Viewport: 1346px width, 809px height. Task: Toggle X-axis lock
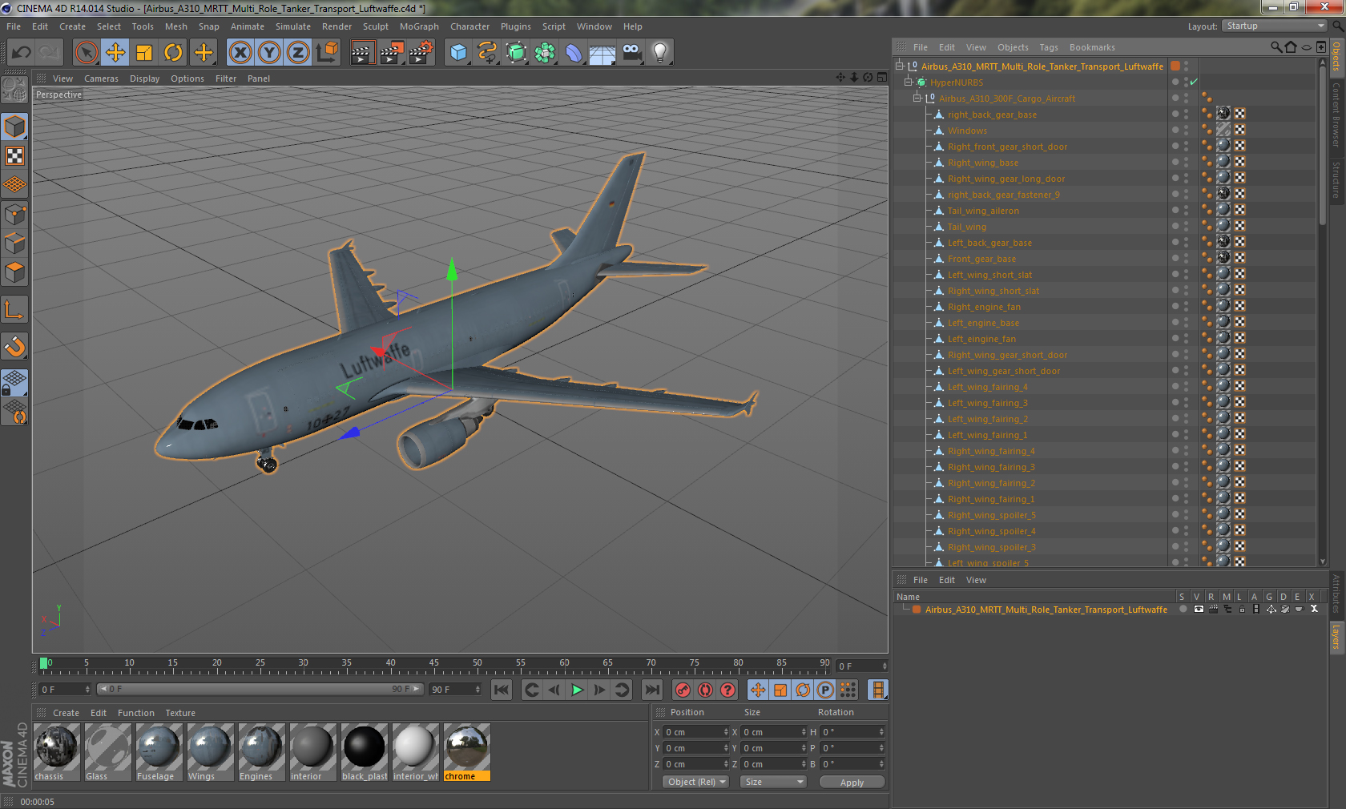[240, 53]
